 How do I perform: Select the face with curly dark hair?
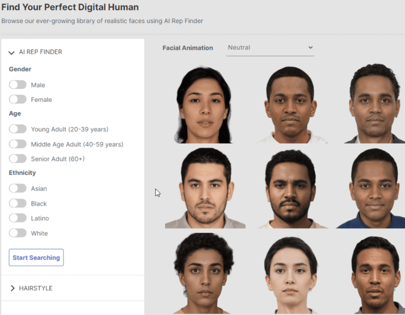[x=204, y=274]
